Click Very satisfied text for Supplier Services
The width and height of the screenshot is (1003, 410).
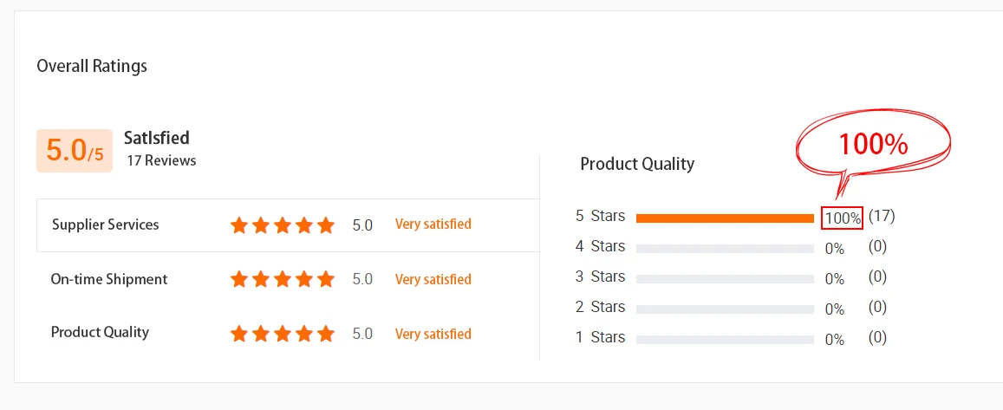coord(433,225)
